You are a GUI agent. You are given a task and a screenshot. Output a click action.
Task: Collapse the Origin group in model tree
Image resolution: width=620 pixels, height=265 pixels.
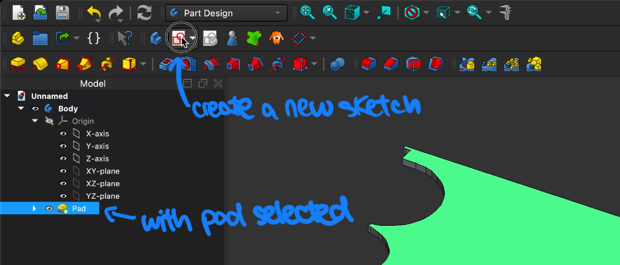tap(35, 121)
